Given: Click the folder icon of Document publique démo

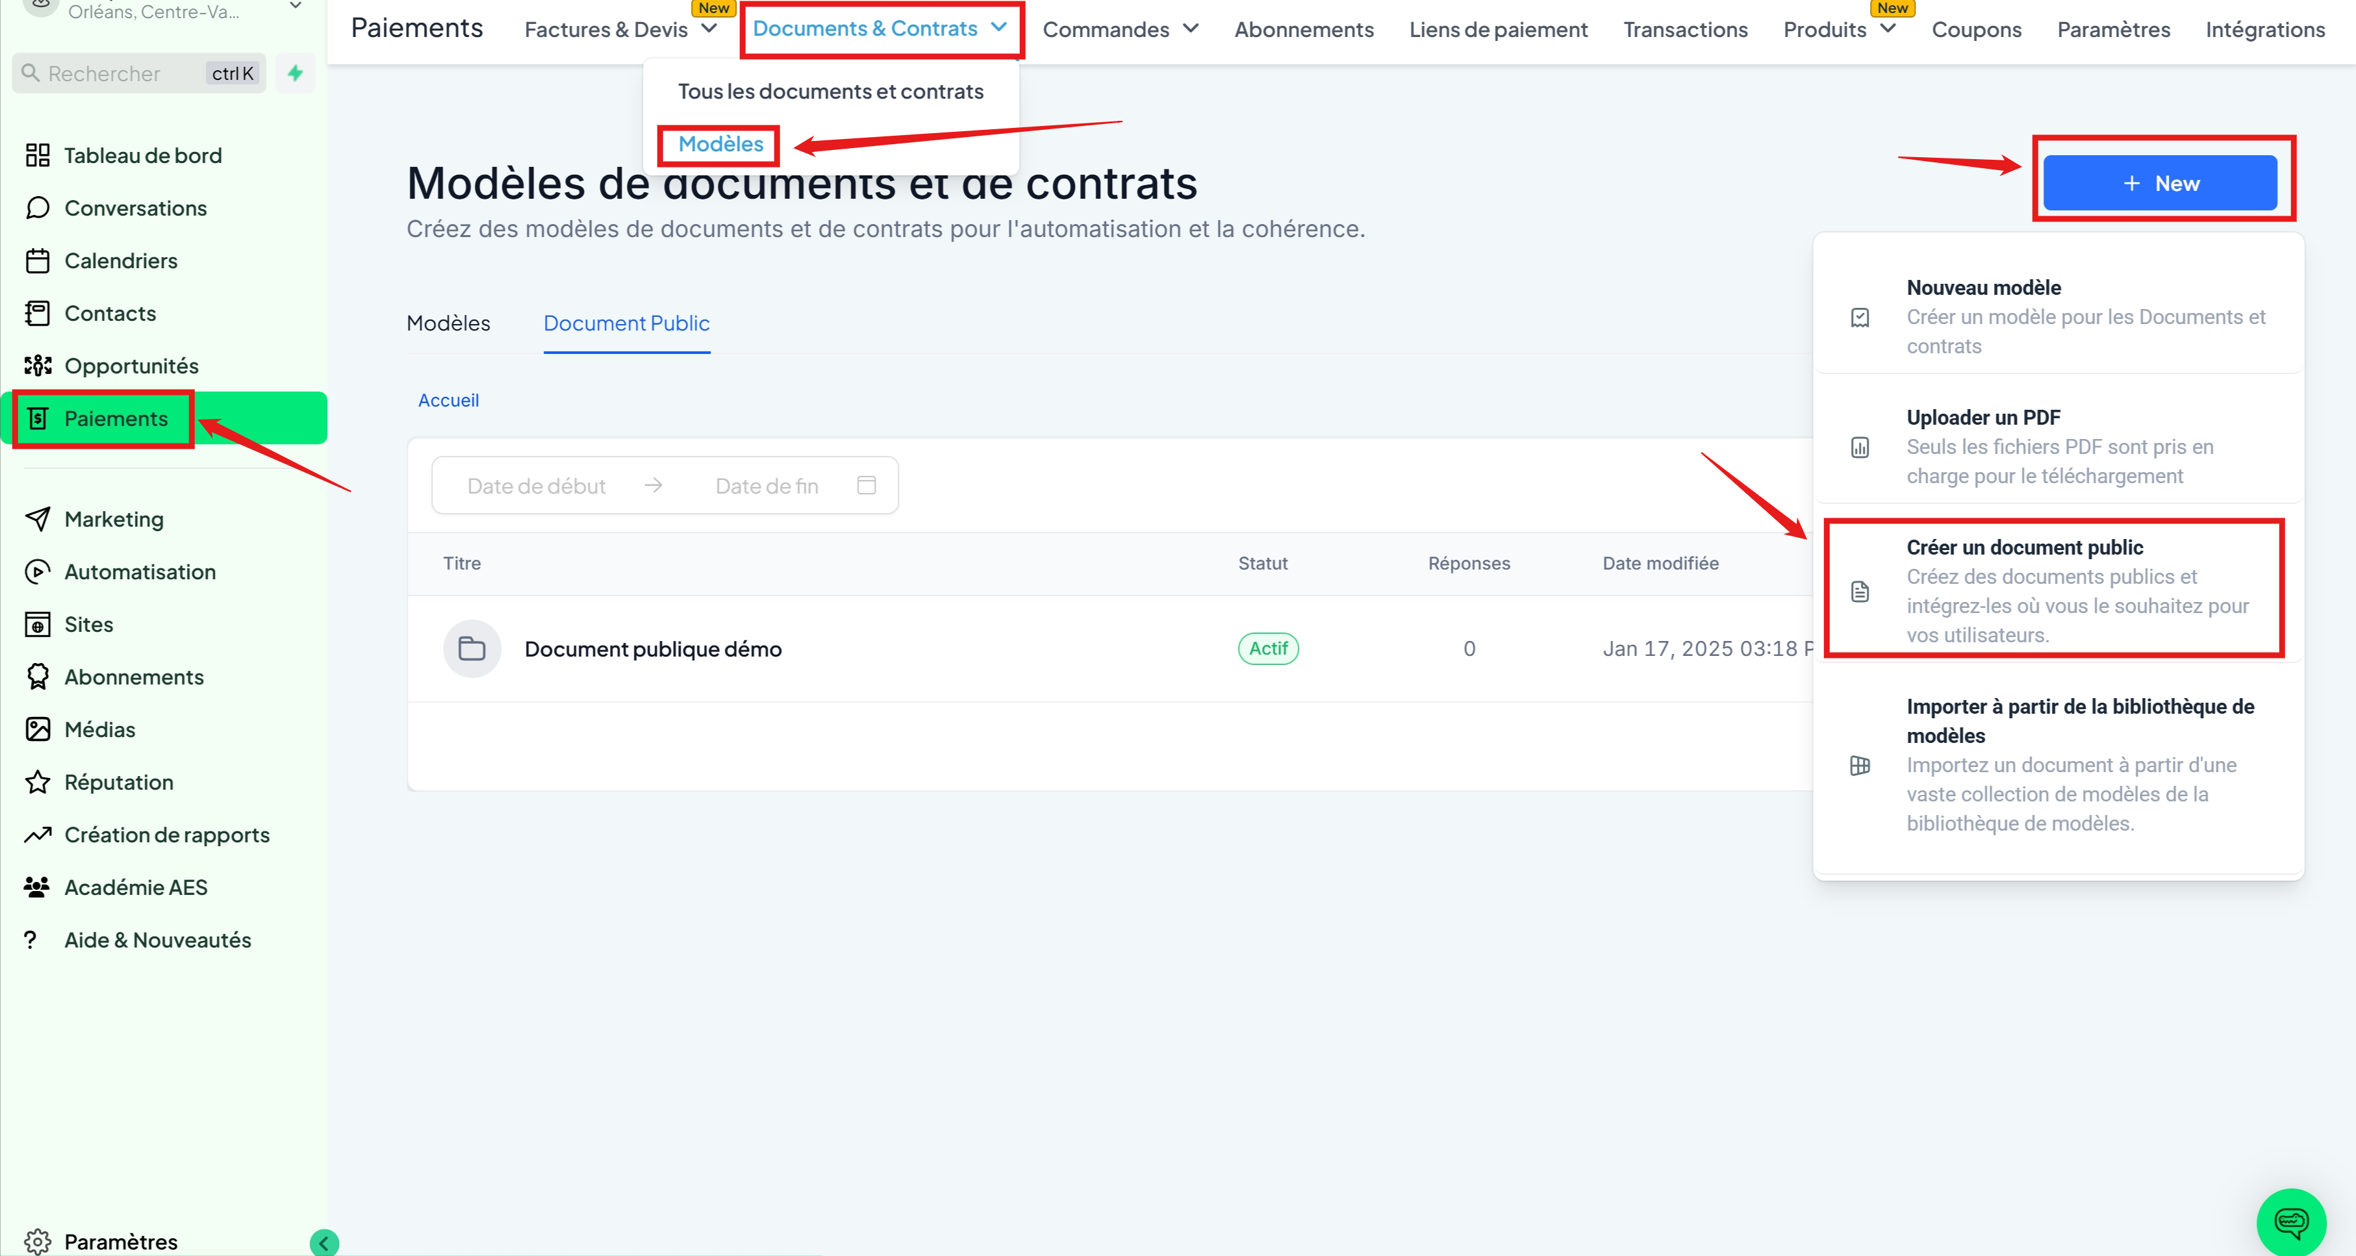Looking at the screenshot, I should tap(472, 649).
